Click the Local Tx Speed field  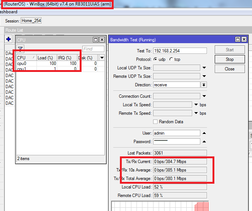[x=173, y=105]
